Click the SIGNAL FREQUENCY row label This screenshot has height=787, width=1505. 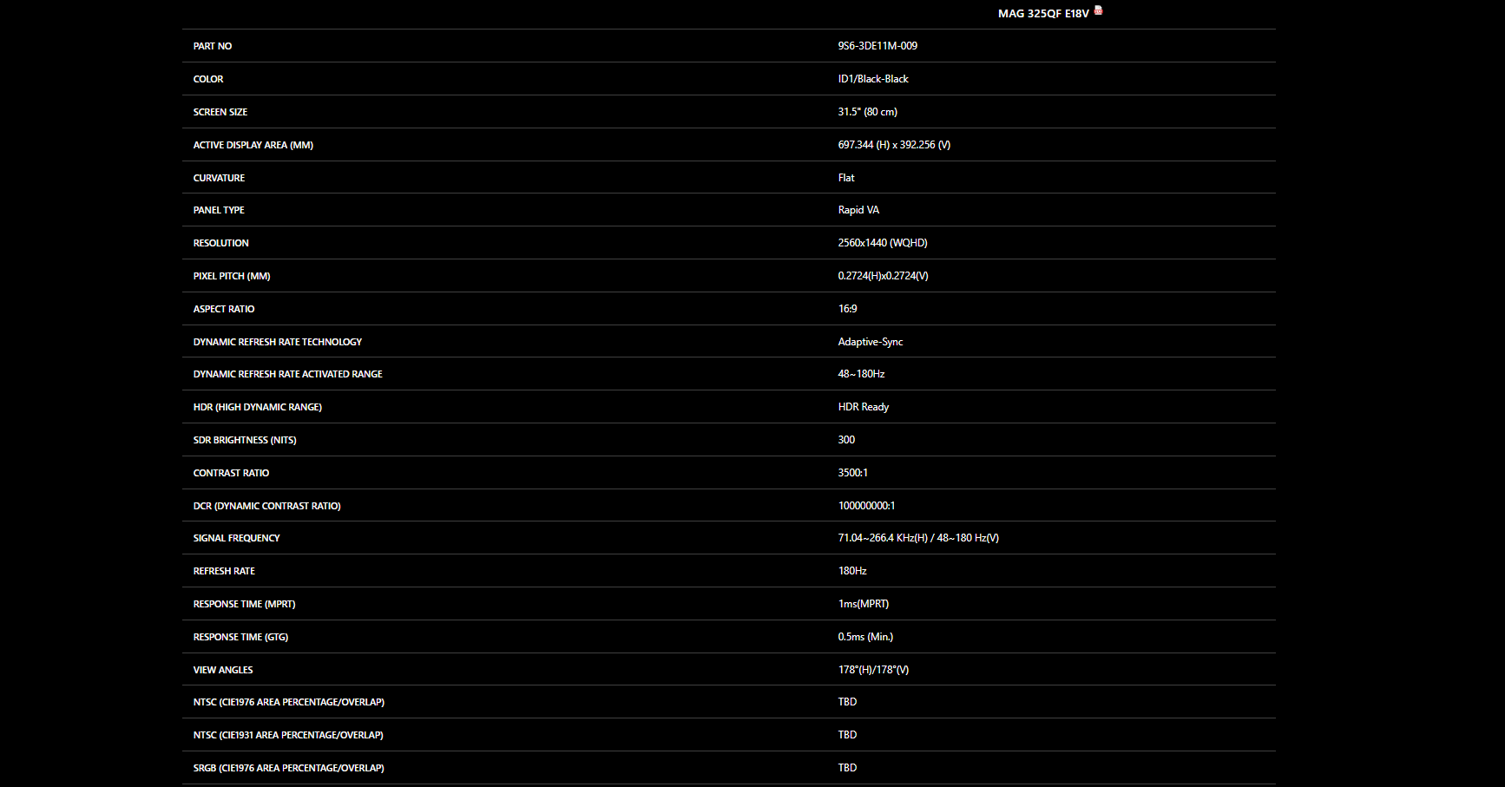[x=236, y=538]
